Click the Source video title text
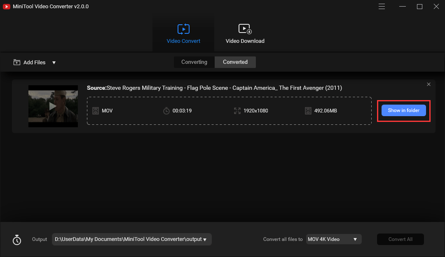 pyautogui.click(x=214, y=88)
